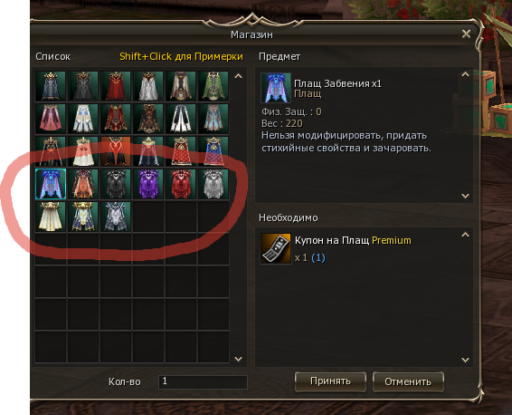Focus the Кол-во quantity field
The width and height of the screenshot is (512, 415).
(x=203, y=382)
